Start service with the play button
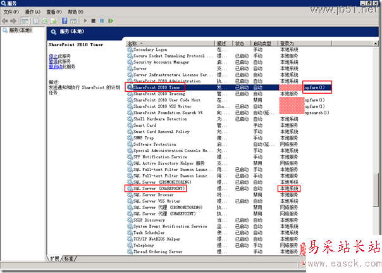 click(85, 21)
